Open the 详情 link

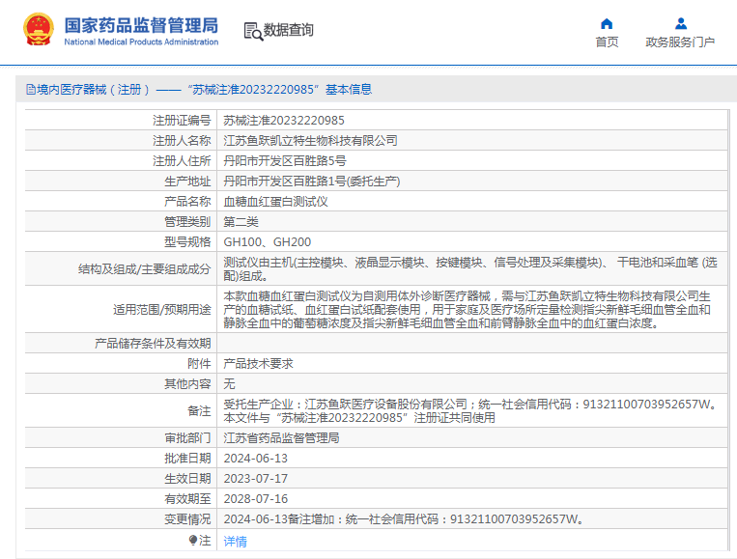235,542
